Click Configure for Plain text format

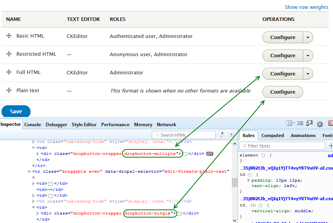pos(282,92)
